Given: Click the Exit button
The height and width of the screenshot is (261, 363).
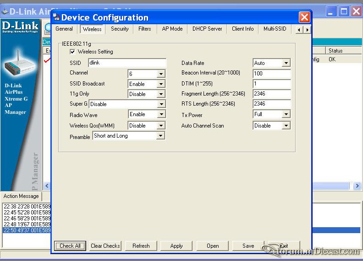Looking at the screenshot, I should pyautogui.click(x=284, y=246).
